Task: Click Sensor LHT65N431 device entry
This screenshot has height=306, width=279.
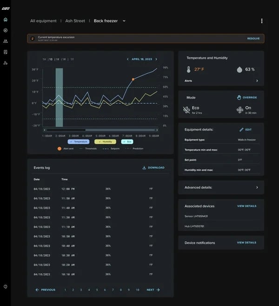Action: (x=196, y=216)
